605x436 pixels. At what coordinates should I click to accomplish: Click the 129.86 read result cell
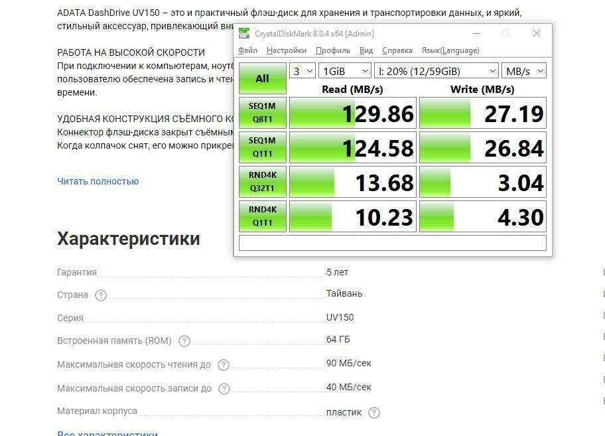click(353, 113)
